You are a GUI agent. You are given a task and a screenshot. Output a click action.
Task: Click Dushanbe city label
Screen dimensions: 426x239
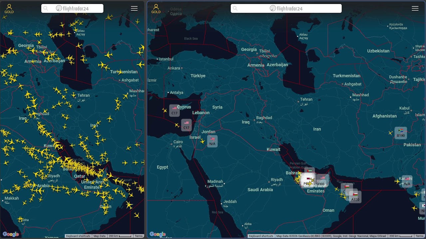tap(398, 77)
